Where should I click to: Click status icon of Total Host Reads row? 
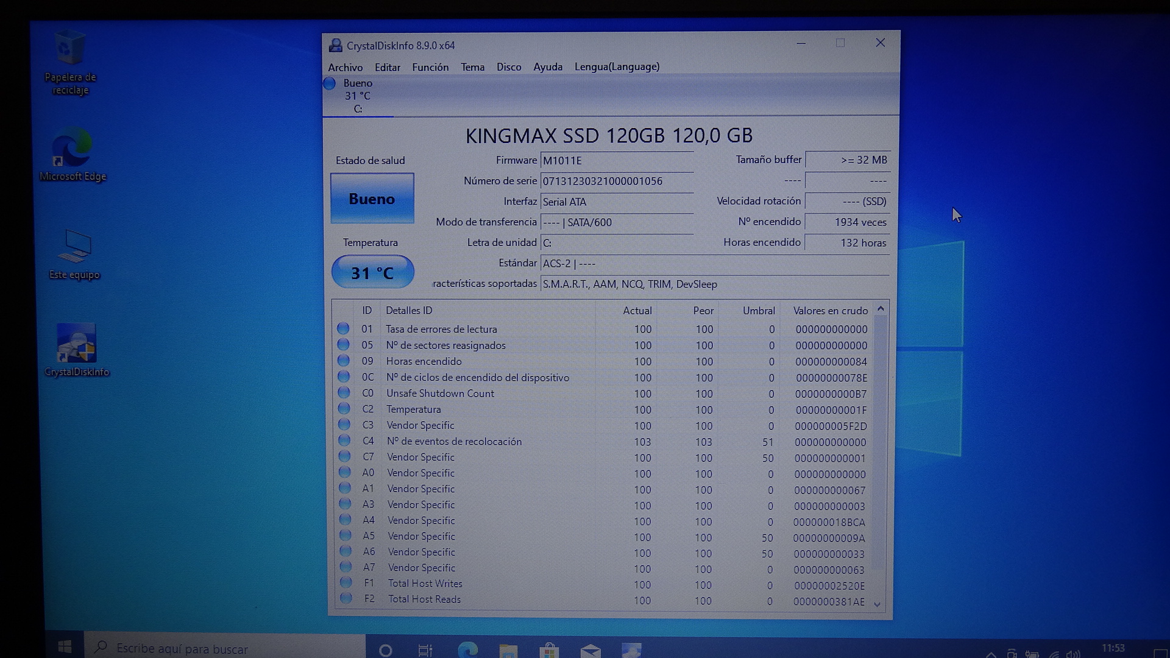coord(346,598)
